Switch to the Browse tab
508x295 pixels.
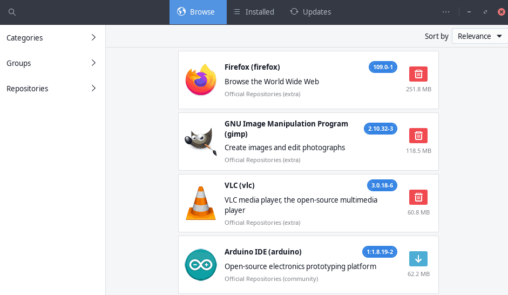click(198, 12)
